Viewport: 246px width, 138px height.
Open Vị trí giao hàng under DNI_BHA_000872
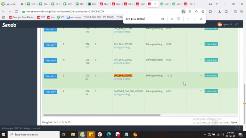(122, 79)
